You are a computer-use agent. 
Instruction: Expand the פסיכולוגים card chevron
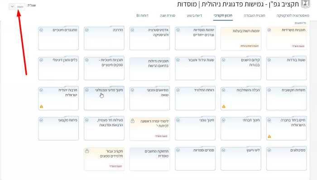click(269, 150)
